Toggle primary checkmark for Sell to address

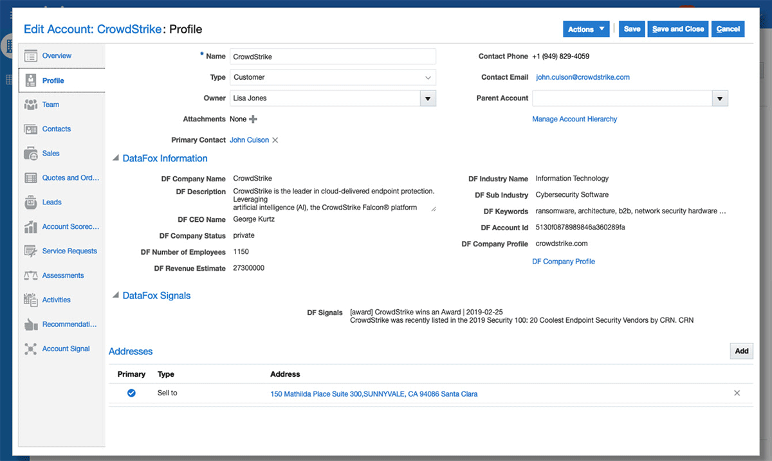(x=131, y=393)
